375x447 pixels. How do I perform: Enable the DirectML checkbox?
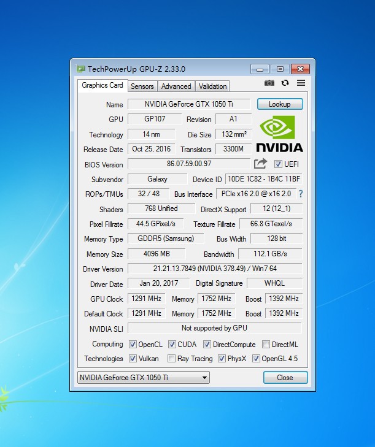click(x=266, y=345)
